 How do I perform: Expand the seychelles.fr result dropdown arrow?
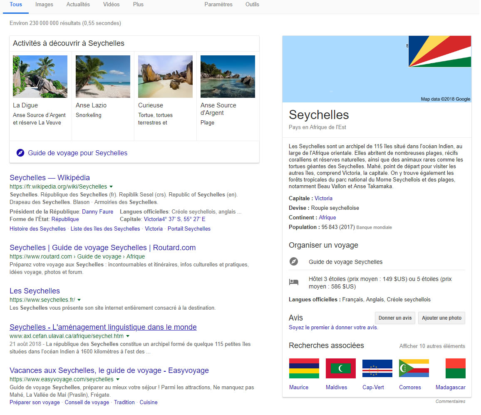79,300
